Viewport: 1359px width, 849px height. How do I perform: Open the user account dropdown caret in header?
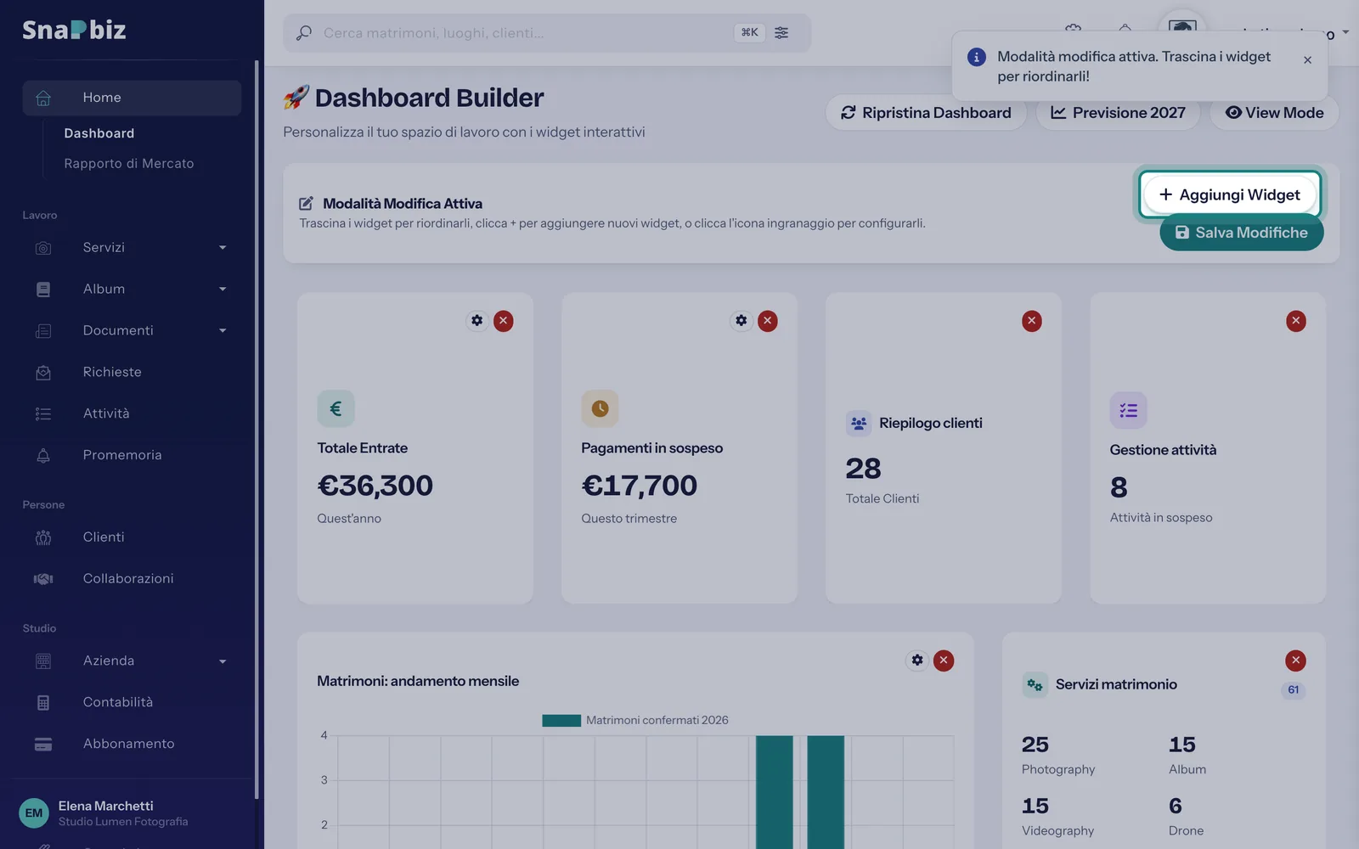pyautogui.click(x=1345, y=32)
